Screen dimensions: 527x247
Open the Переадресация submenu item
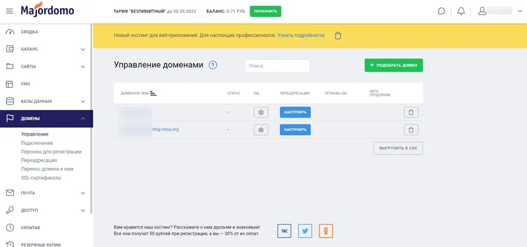[39, 160]
